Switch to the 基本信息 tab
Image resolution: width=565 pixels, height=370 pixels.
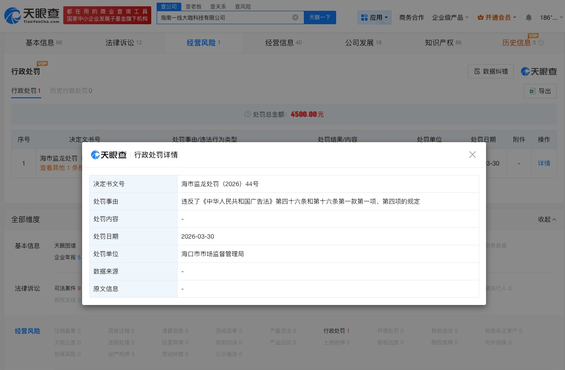click(44, 43)
